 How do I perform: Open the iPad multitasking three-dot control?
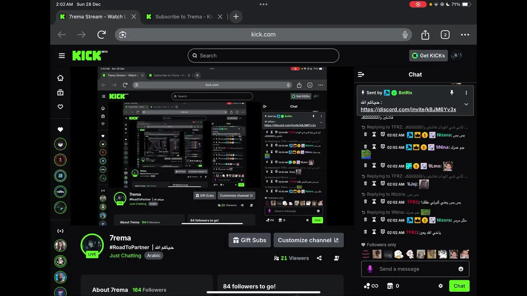click(x=263, y=4)
